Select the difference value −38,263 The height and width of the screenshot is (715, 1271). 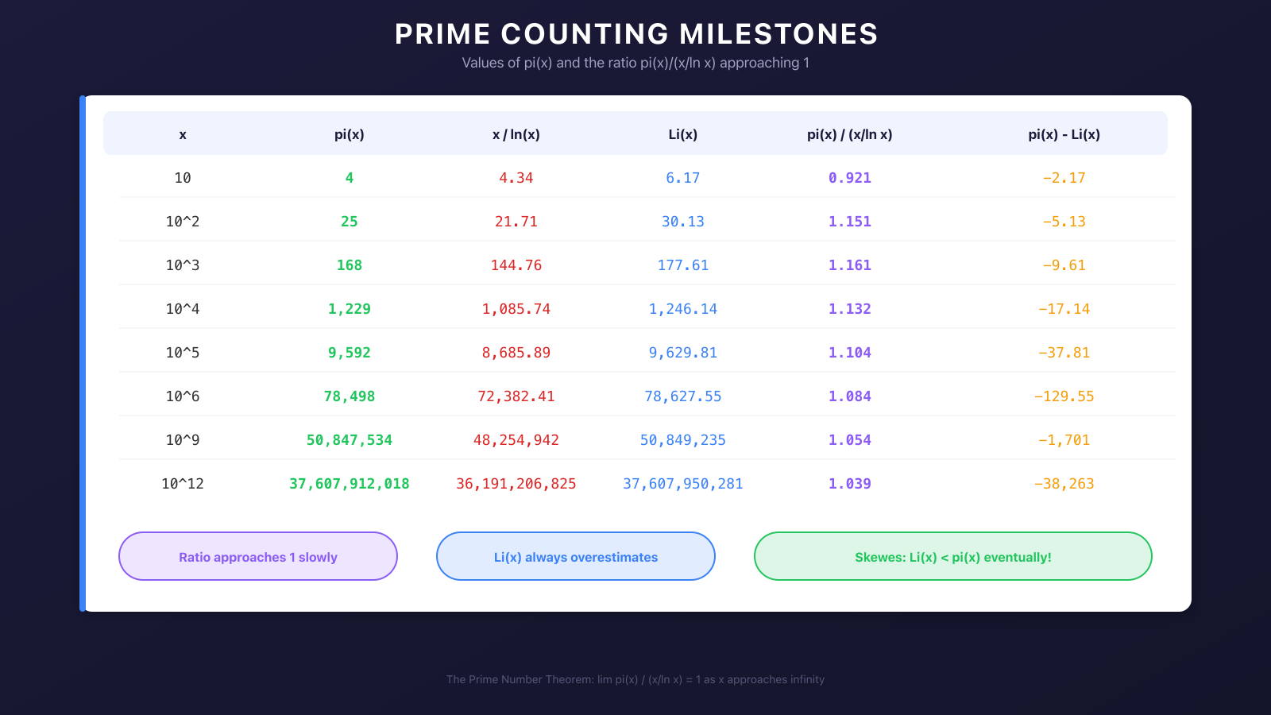(x=1064, y=484)
